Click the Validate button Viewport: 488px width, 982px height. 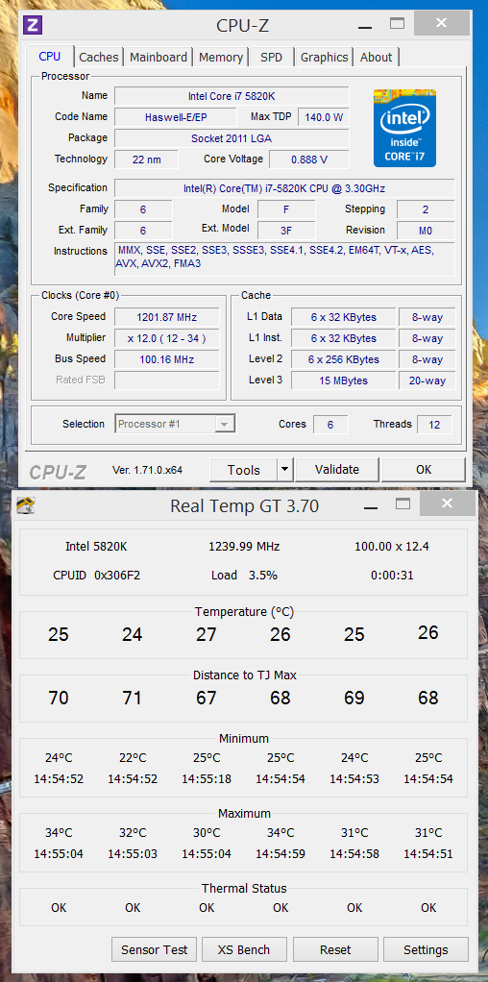coord(337,469)
